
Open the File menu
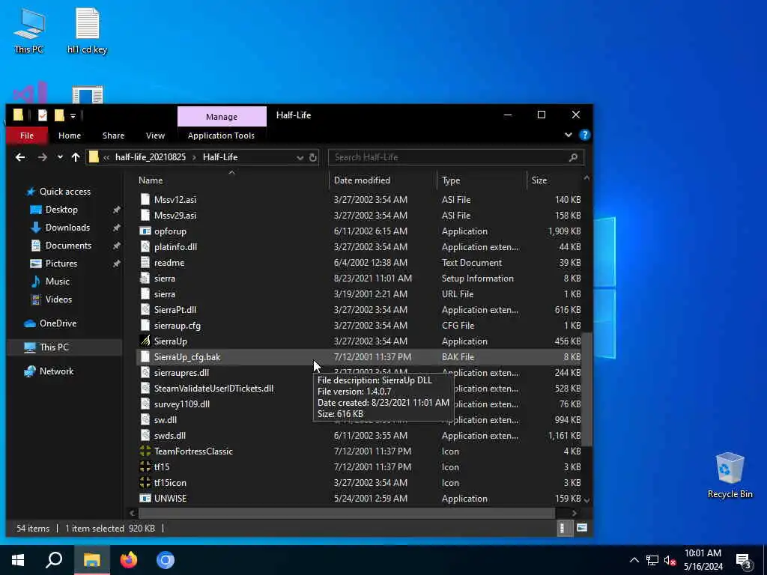[27, 136]
